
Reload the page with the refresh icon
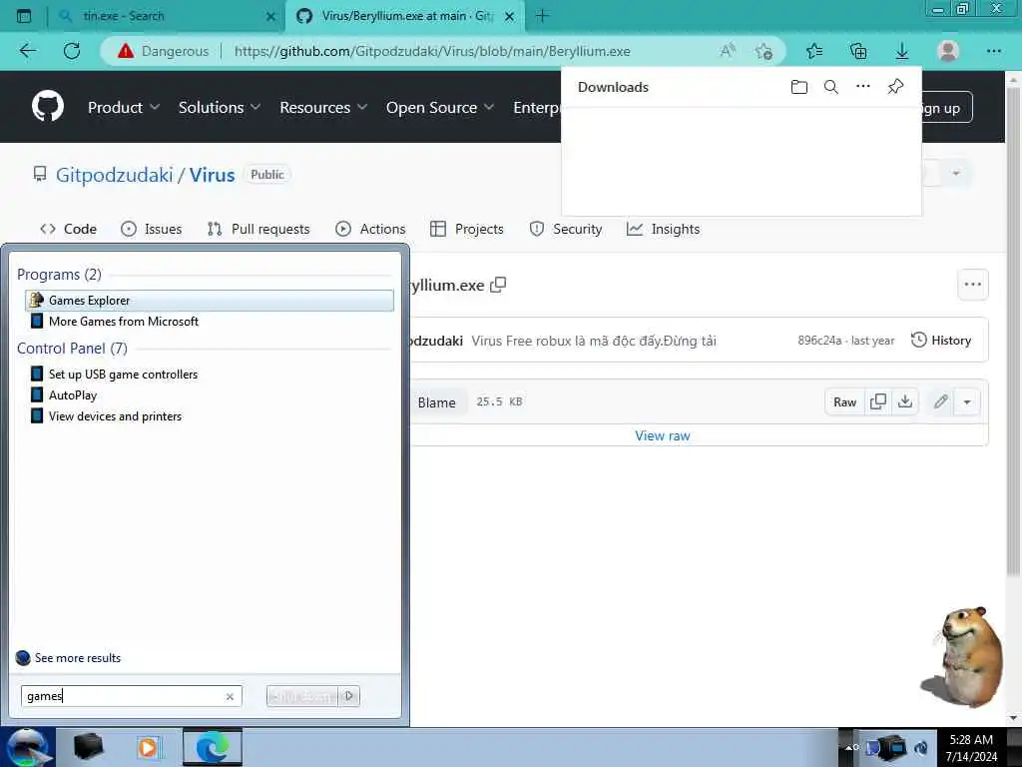point(72,51)
